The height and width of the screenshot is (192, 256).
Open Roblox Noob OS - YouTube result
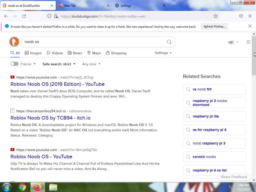(41, 156)
